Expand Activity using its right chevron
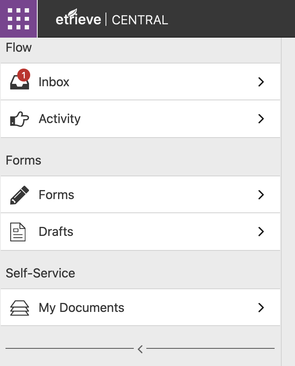The width and height of the screenshot is (295, 366). coord(261,119)
